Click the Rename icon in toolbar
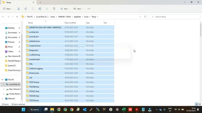 pos(40,9)
